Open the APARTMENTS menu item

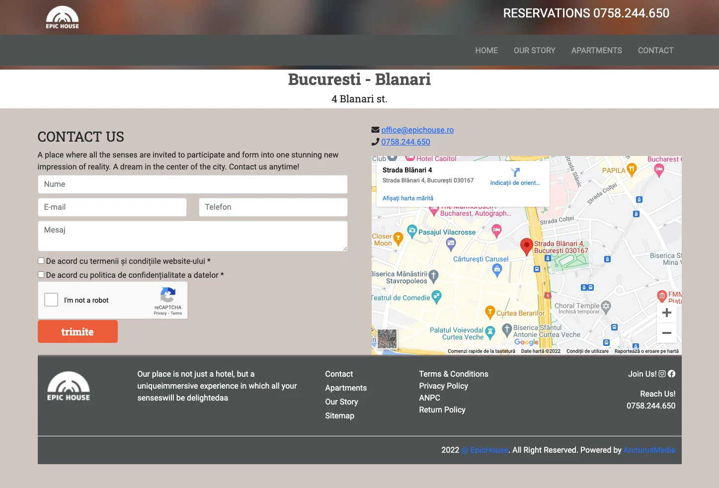coord(596,50)
